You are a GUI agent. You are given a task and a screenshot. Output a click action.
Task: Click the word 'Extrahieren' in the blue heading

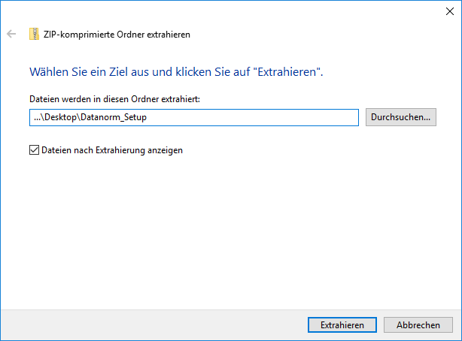point(287,72)
